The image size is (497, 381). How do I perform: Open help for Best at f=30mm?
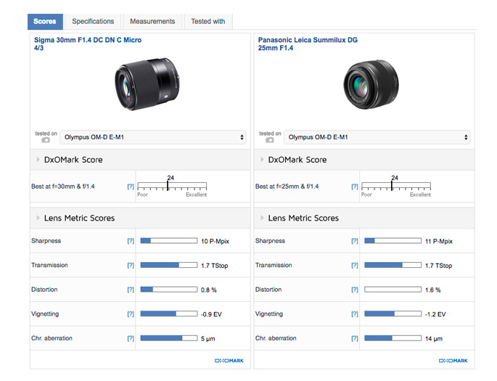pyautogui.click(x=131, y=187)
